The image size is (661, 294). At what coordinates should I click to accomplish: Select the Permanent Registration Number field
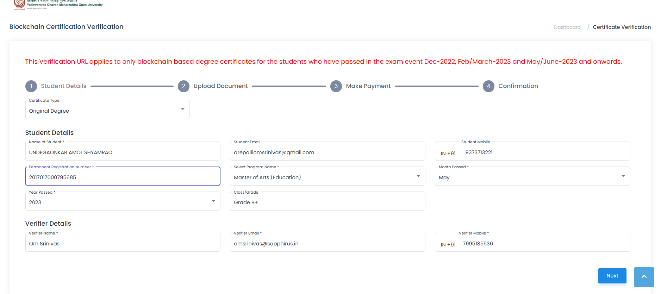(x=123, y=177)
